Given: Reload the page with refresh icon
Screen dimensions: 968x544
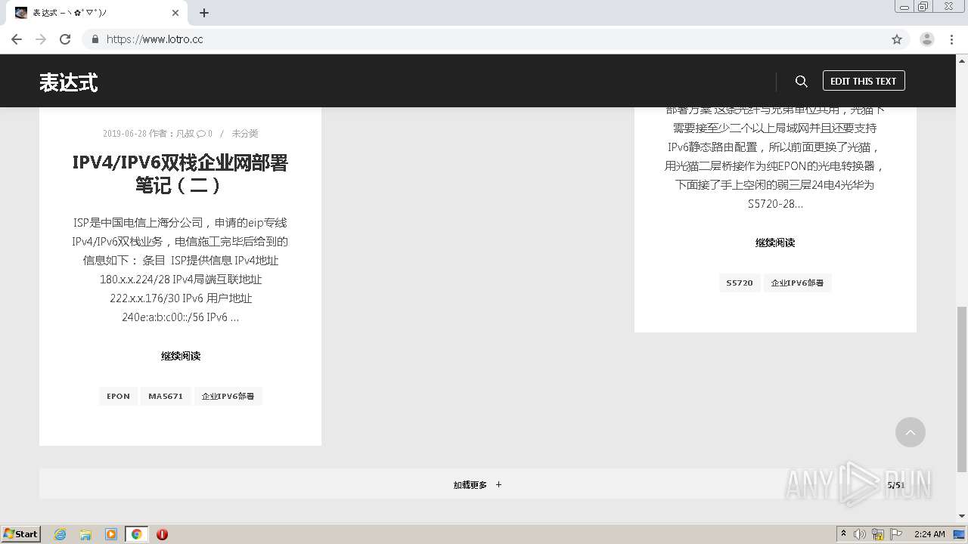Looking at the screenshot, I should point(65,39).
